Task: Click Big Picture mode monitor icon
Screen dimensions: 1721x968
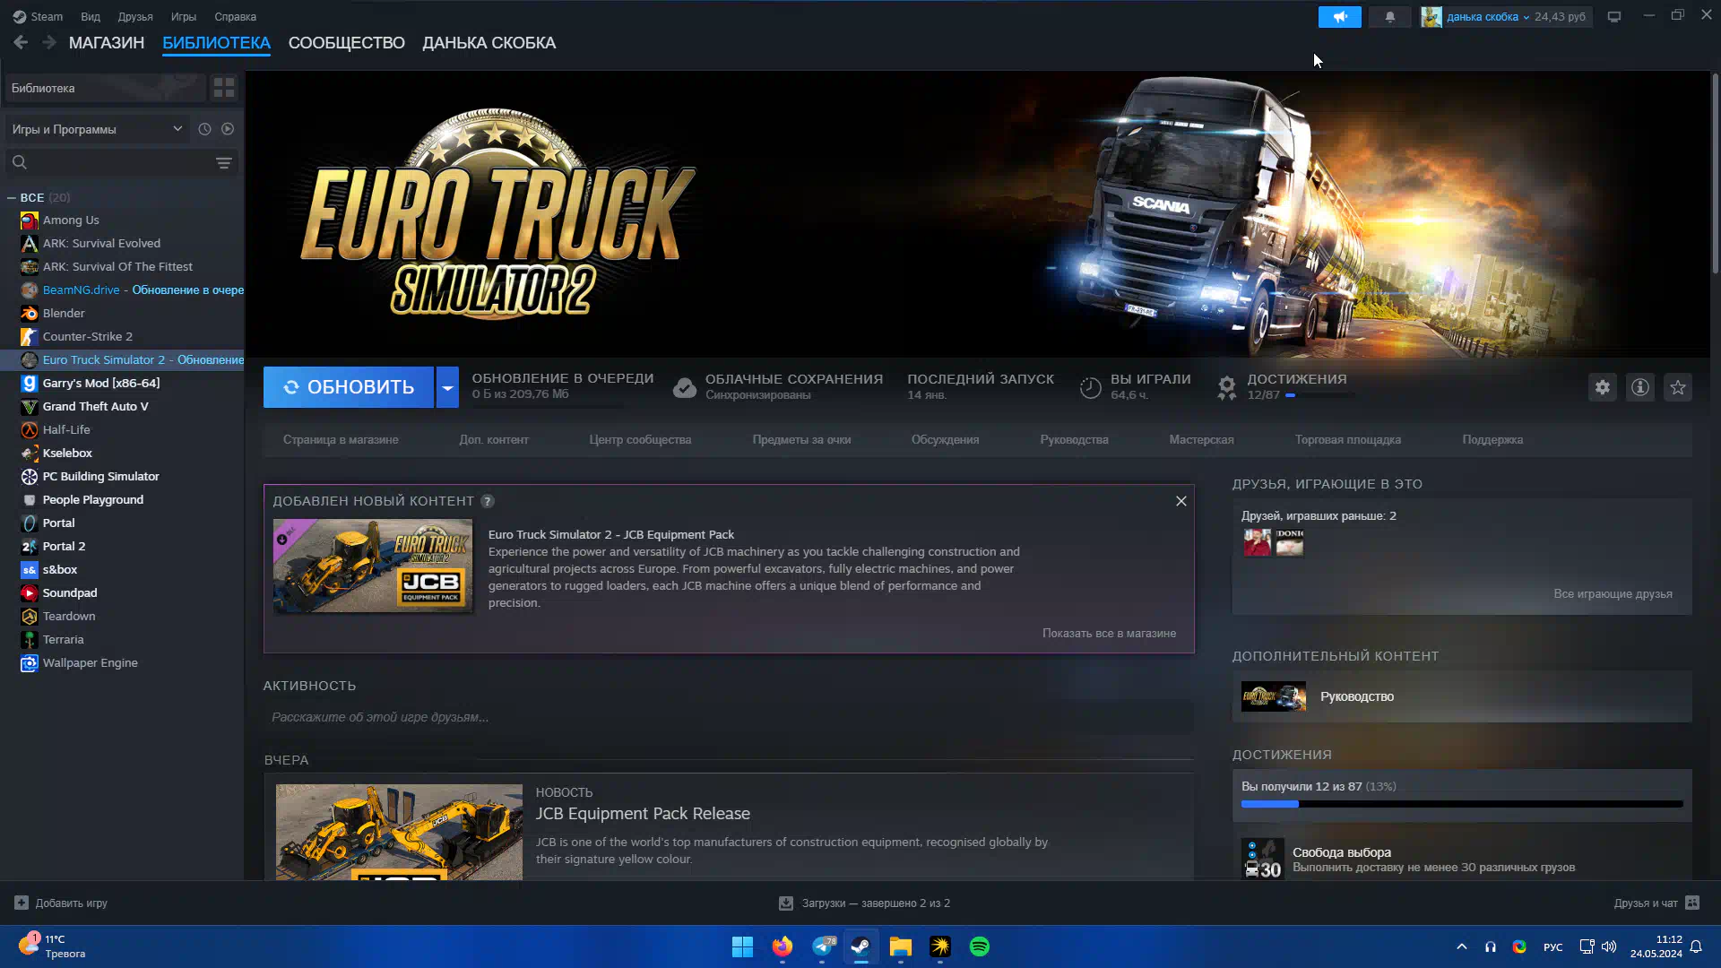Action: [1613, 17]
